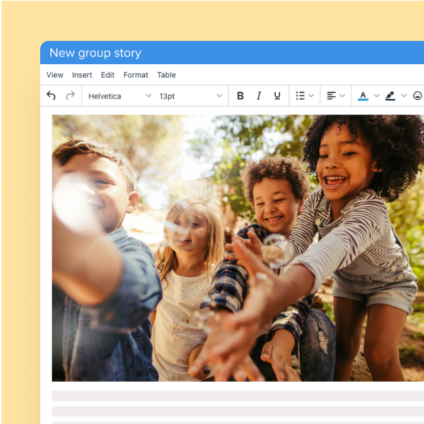Viewport: 424px width, 424px height.
Task: Redo the last undone action
Action: (x=71, y=96)
